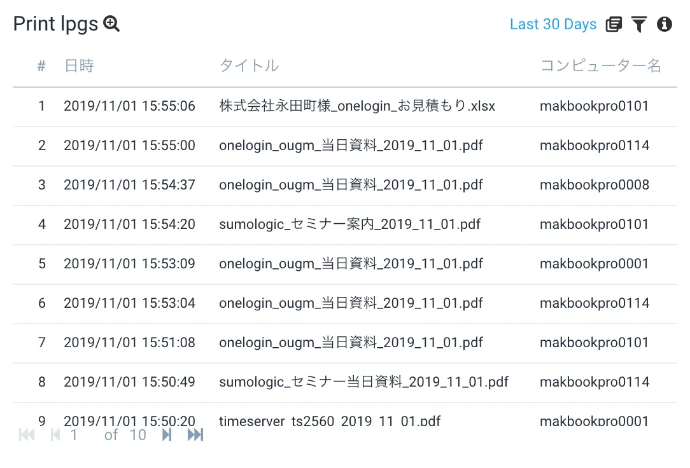Select timestamp 2019/11/01 15:54:20
Viewport: 690px width, 468px height.
pyautogui.click(x=129, y=224)
